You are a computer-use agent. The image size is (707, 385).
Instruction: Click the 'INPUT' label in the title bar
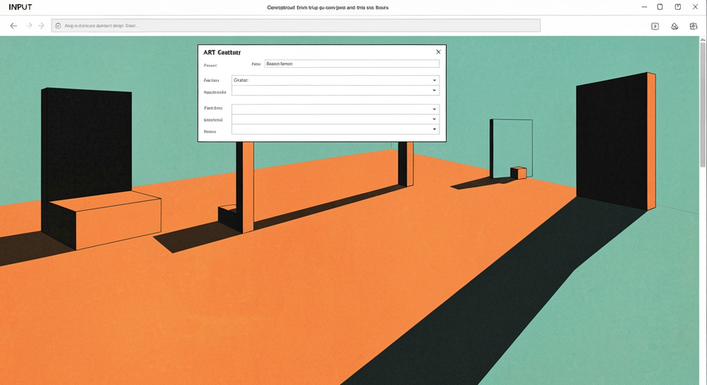[20, 7]
